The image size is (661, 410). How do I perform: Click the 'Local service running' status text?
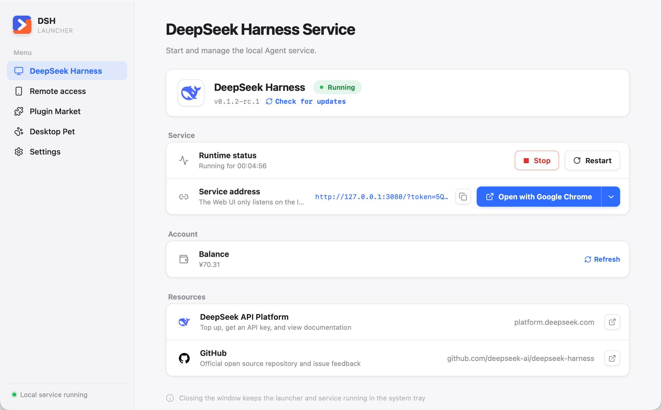pyautogui.click(x=54, y=395)
